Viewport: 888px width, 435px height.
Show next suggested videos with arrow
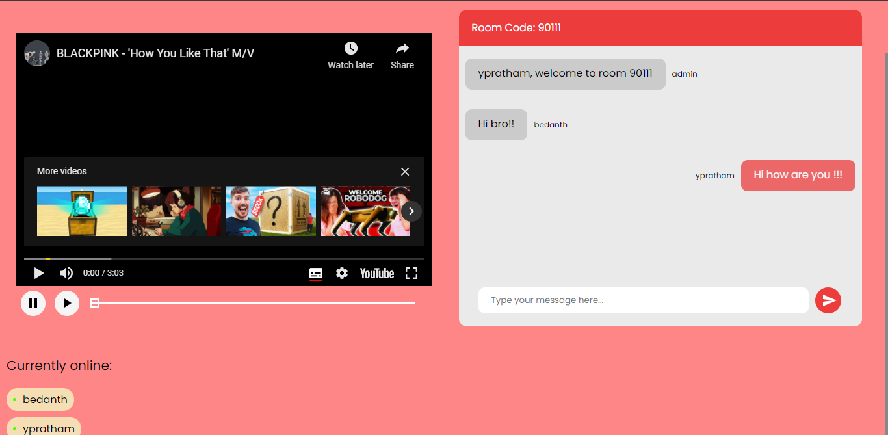(x=411, y=211)
